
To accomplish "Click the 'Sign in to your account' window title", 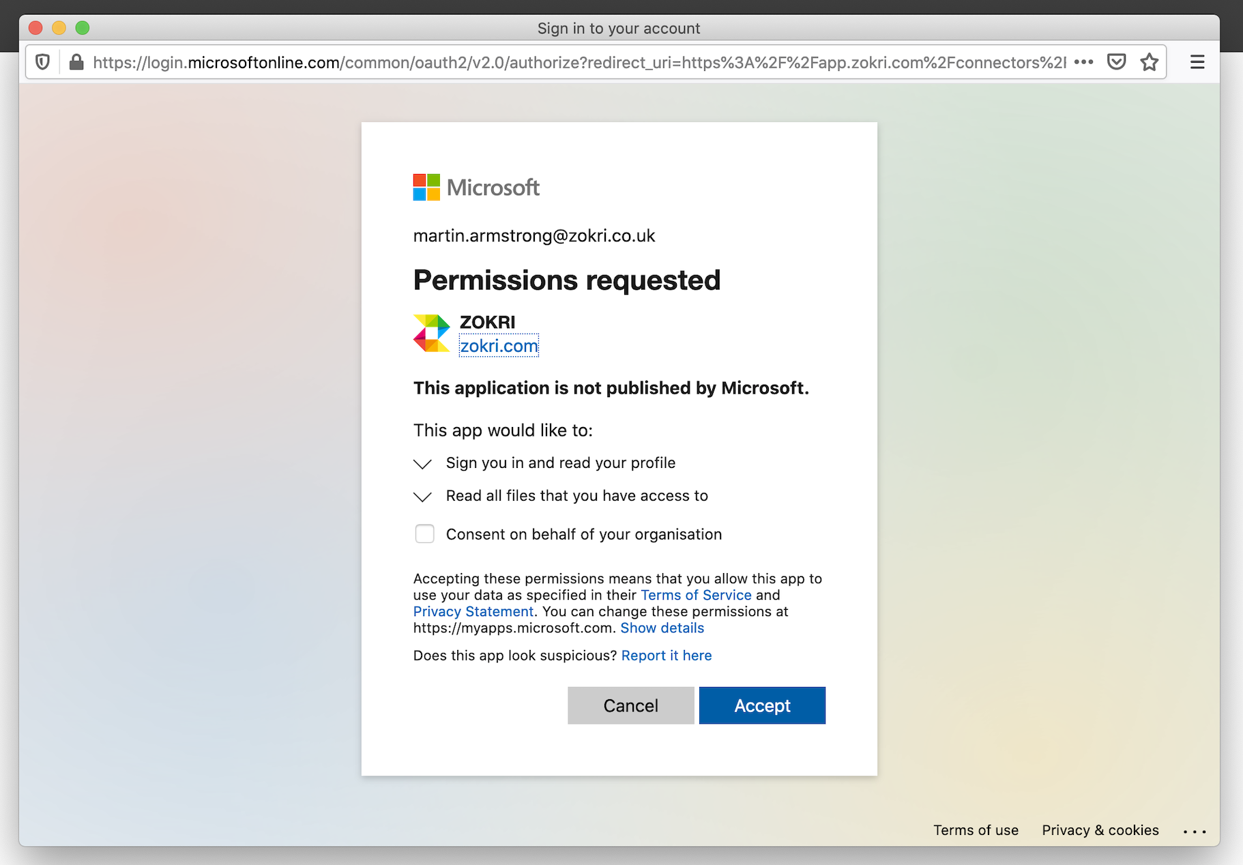I will (x=619, y=28).
